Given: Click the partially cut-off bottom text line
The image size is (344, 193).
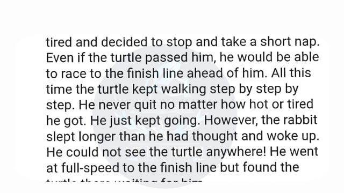Looking at the screenshot, I should (124, 180).
